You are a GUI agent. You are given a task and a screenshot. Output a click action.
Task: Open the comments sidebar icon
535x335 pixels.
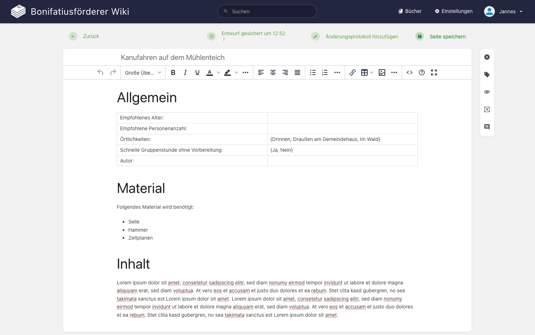(x=487, y=127)
